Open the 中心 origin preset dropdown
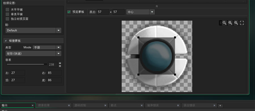The height and width of the screenshot is (111, 255). (141, 12)
